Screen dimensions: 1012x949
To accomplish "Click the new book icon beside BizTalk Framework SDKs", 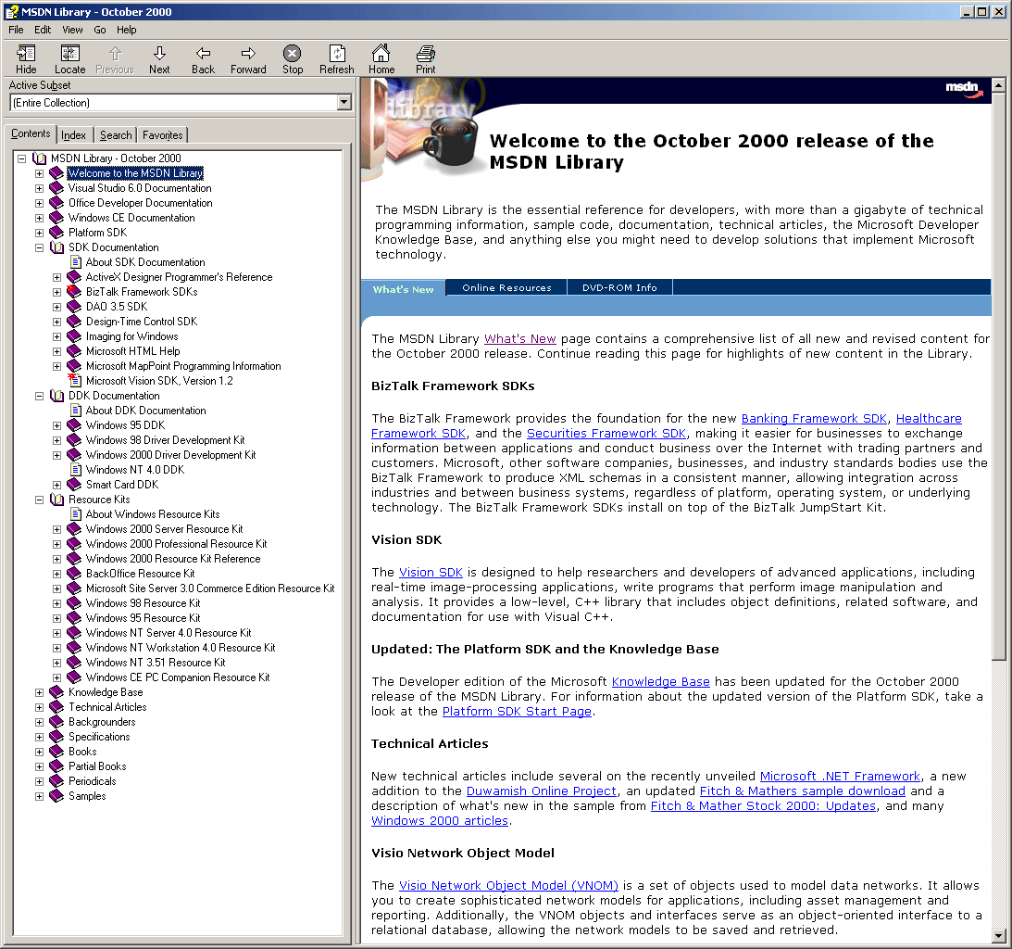I will (x=73, y=292).
